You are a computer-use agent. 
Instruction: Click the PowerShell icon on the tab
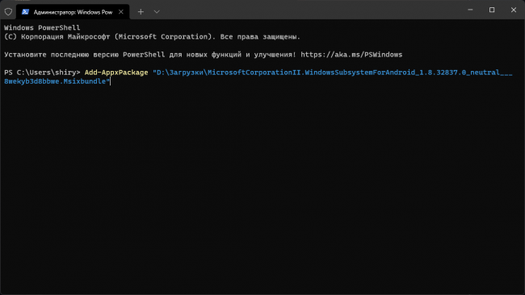tap(25, 12)
